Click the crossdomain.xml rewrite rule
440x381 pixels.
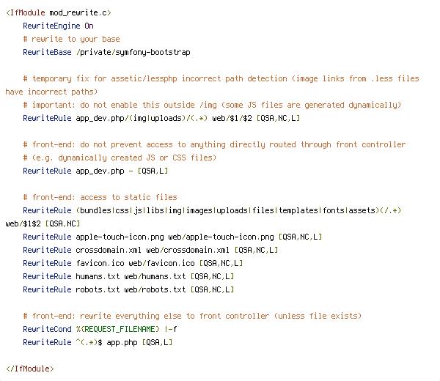(x=150, y=250)
